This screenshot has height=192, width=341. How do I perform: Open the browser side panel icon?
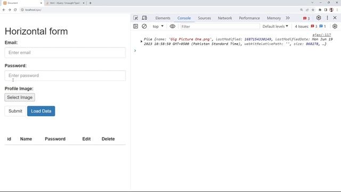pos(326,10)
